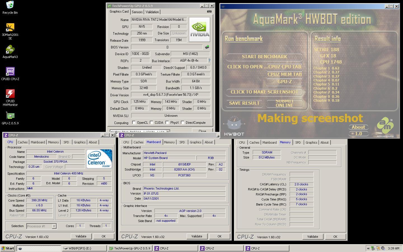Click the NVIDIA logo in GPU-Z
Screen dimensions: 403x252
tap(200, 29)
